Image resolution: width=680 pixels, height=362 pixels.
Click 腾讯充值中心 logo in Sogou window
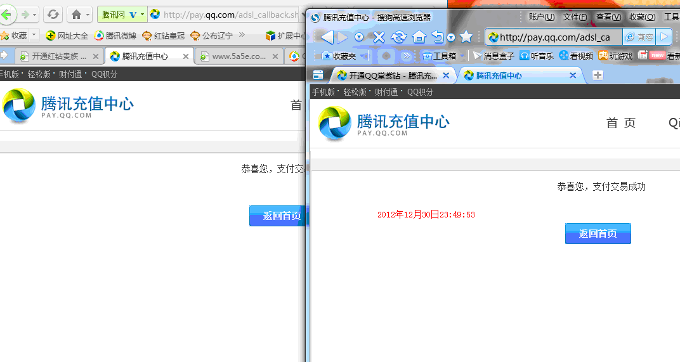(x=384, y=124)
